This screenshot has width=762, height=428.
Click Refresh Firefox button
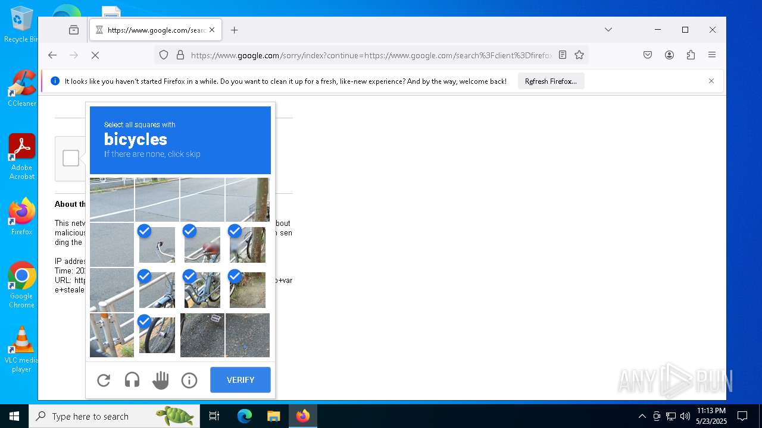[x=551, y=81]
